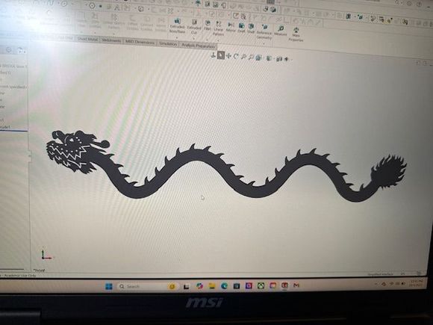Open the Xbox app from taskbar

tap(261, 285)
